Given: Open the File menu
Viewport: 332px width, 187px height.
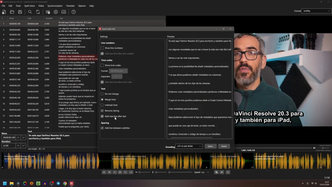Looking at the screenshot, I should coord(3,6).
